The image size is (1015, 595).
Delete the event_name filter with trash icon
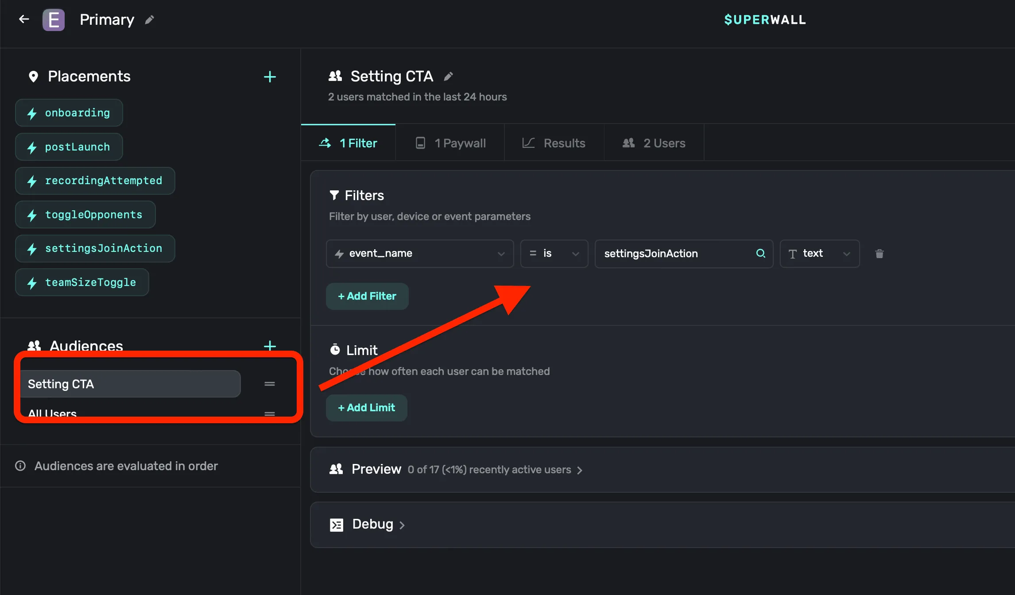coord(879,253)
